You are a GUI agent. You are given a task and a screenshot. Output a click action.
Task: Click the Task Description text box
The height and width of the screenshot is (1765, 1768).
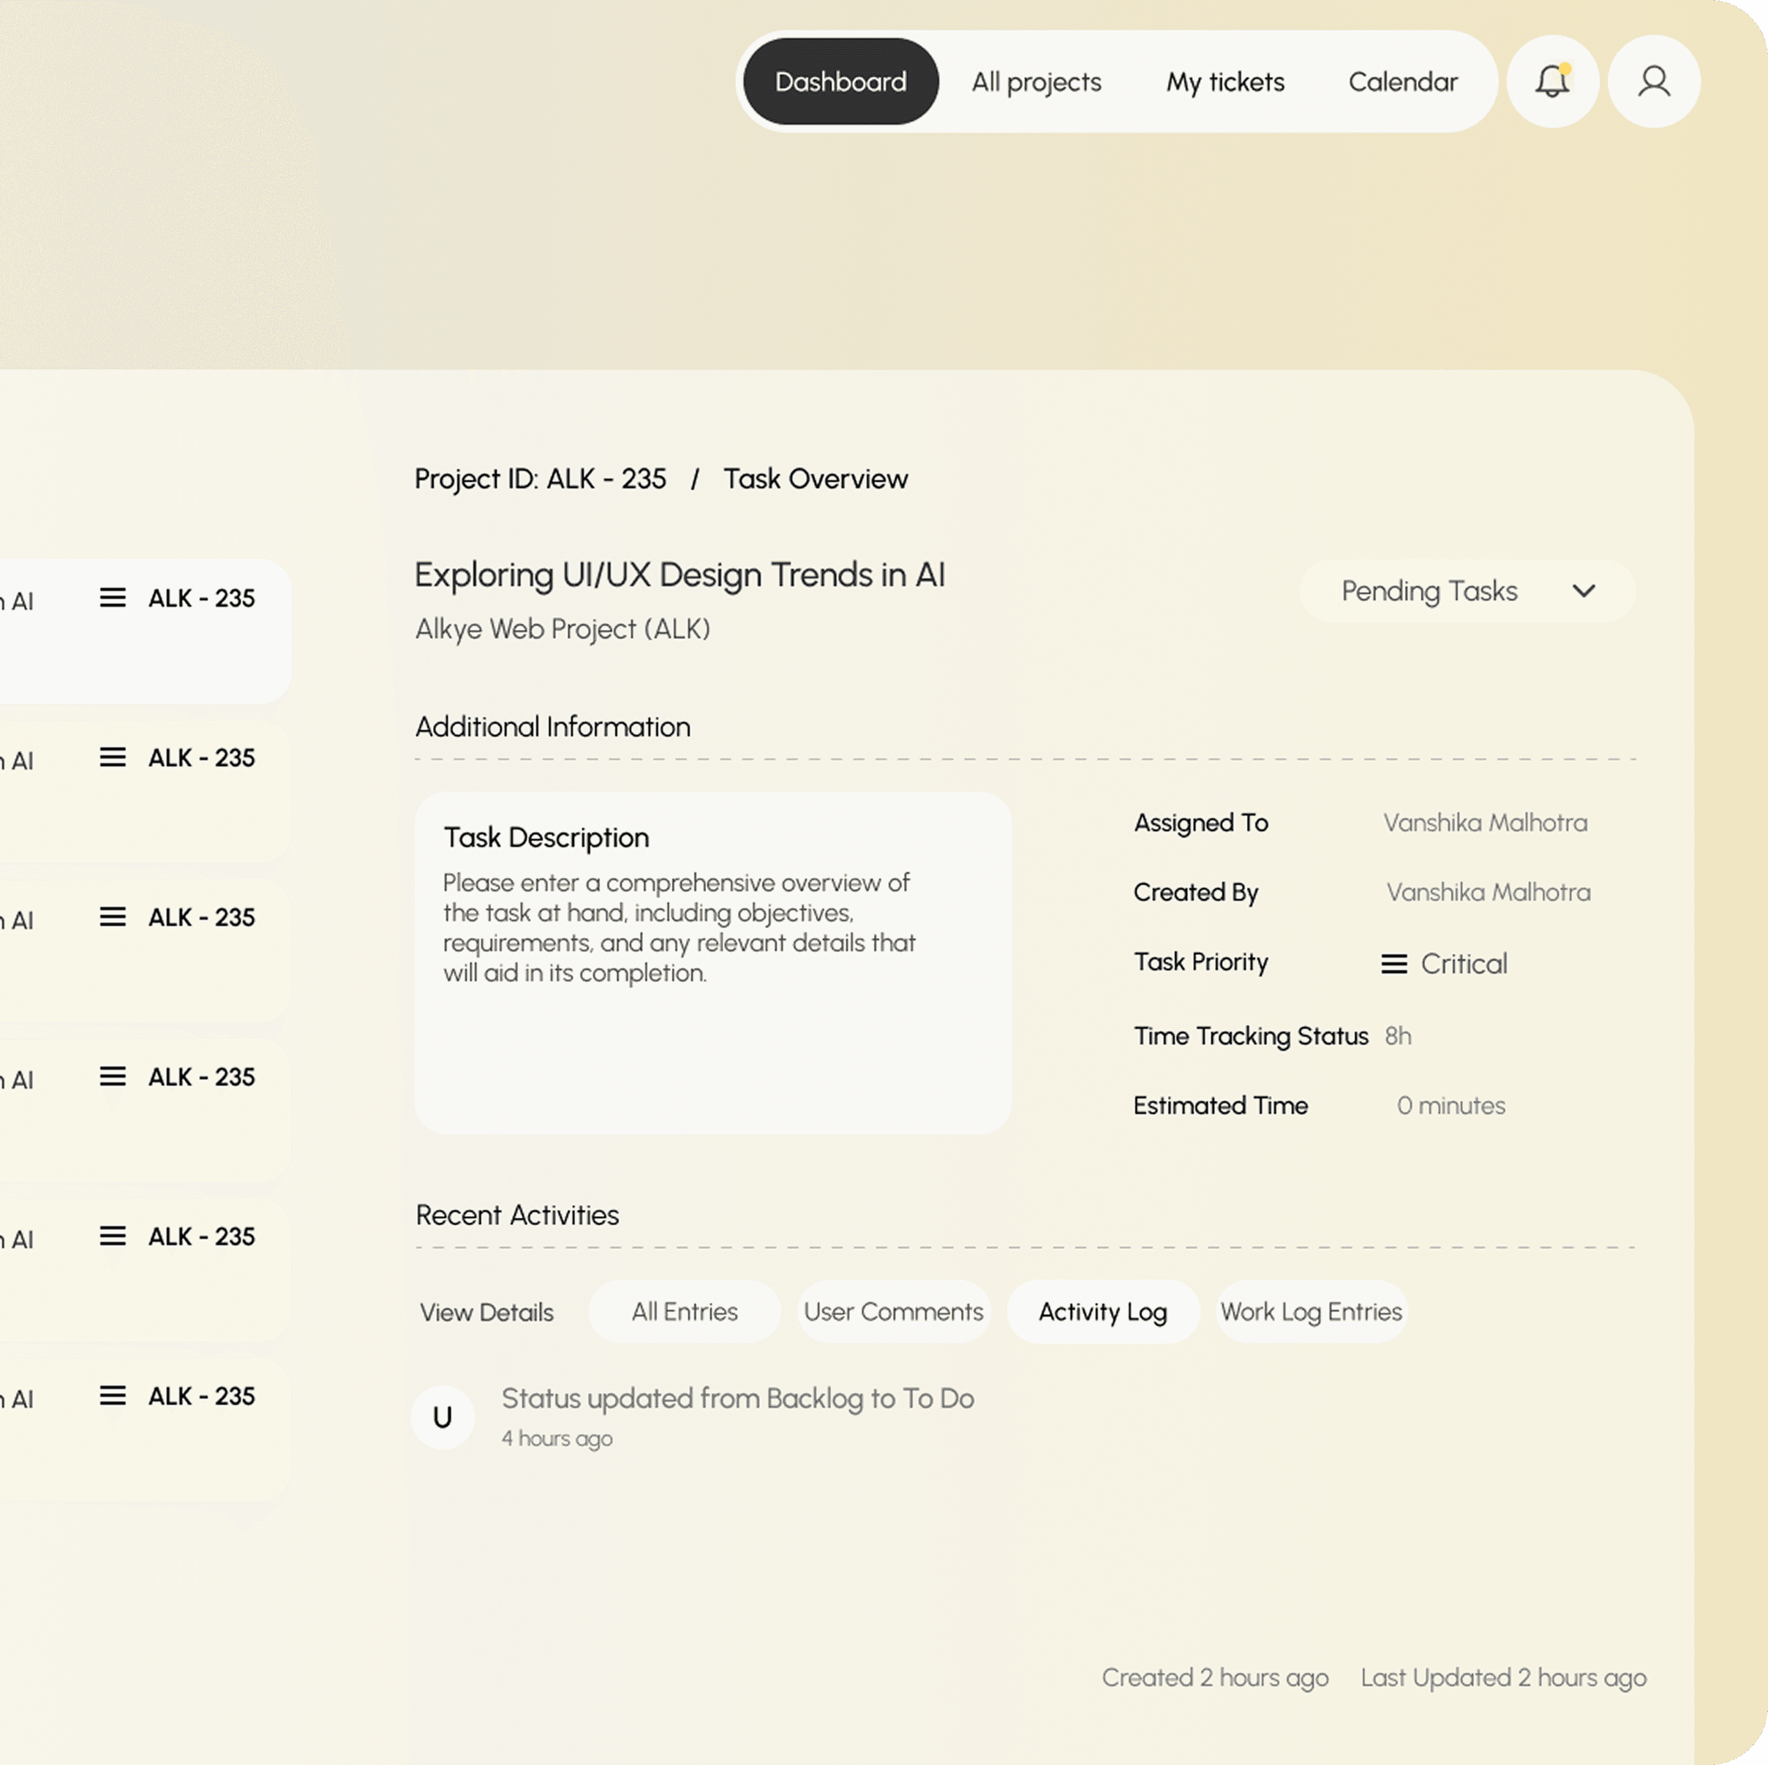click(713, 962)
